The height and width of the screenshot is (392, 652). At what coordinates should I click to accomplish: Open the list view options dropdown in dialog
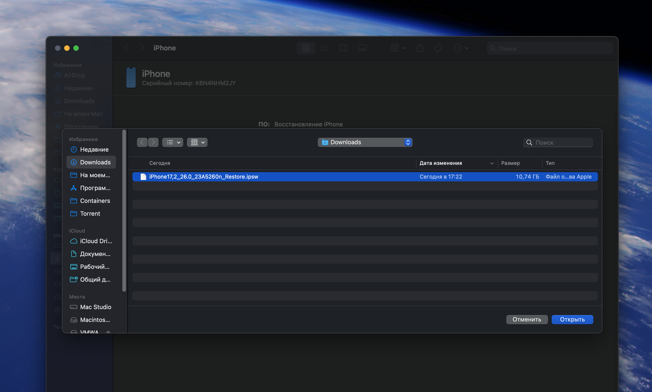point(173,142)
